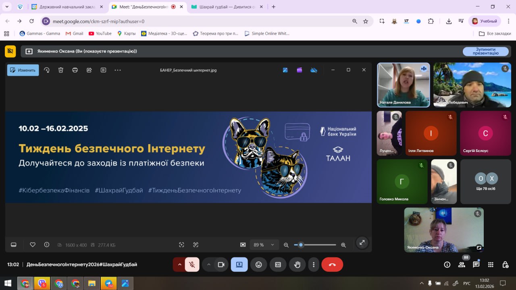Open the Gmail bookmark
This screenshot has height=290, width=516.
click(x=74, y=33)
